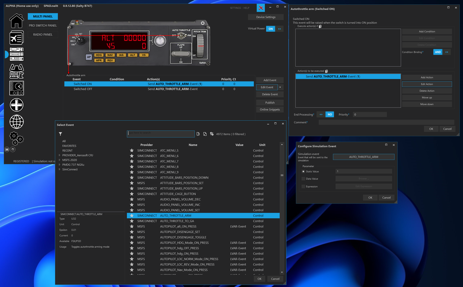
Task: Open the yoke and joystick devices icon
Action: click(16, 71)
